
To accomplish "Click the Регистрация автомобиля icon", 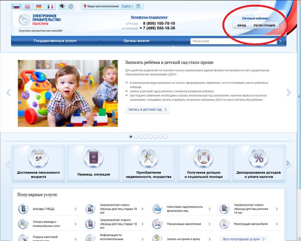I will click(x=224, y=224).
